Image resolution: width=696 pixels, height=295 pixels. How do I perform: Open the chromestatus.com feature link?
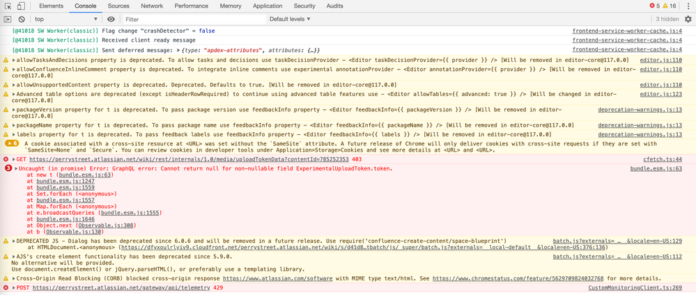click(518, 278)
